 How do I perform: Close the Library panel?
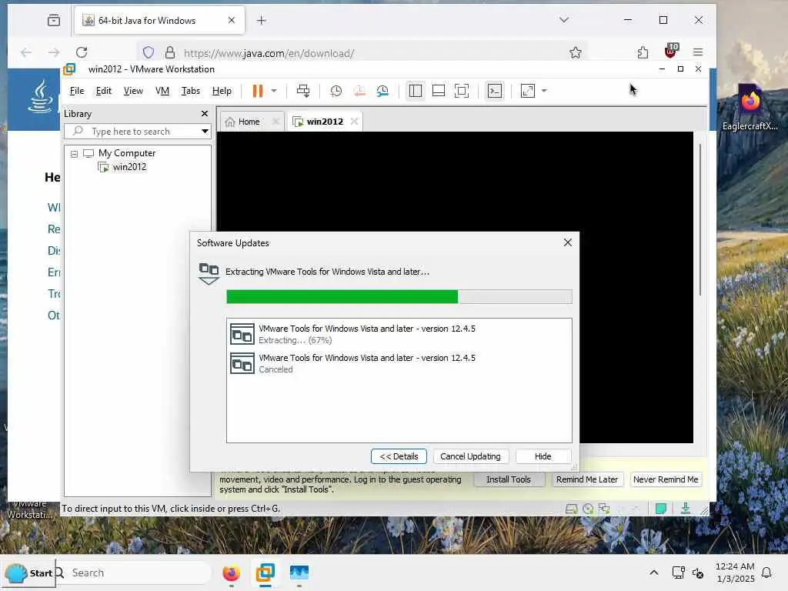point(205,114)
